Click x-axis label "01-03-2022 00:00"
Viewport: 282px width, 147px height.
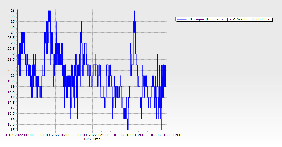[19, 135]
